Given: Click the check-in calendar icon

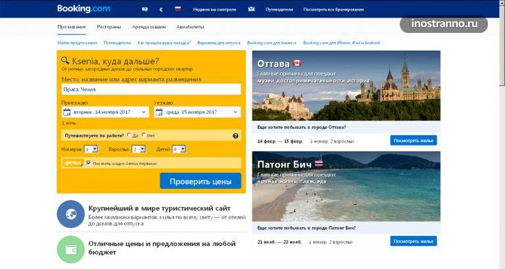Looking at the screenshot, I should tap(66, 112).
